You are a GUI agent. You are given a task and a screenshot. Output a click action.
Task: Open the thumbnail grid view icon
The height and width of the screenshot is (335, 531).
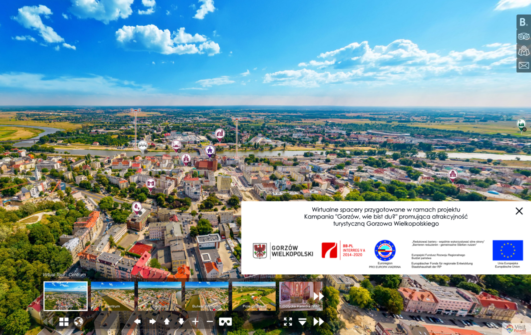[x=64, y=322]
